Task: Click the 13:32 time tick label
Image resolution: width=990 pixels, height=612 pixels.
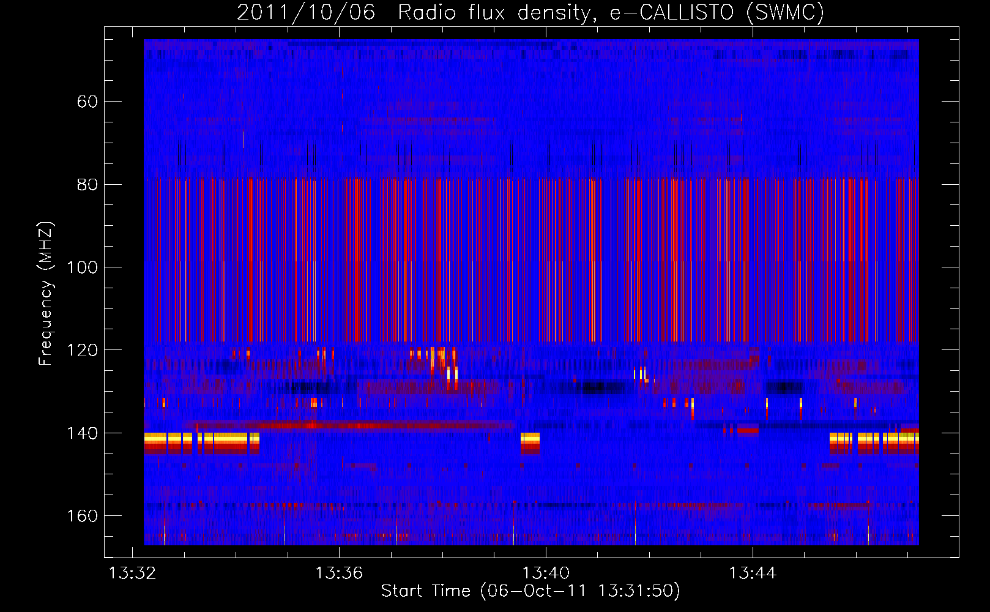Action: (x=132, y=573)
